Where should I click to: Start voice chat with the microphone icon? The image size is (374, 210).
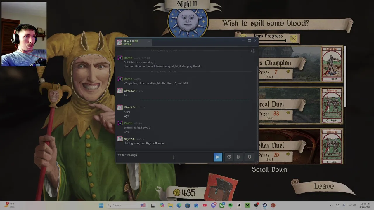[x=250, y=157]
